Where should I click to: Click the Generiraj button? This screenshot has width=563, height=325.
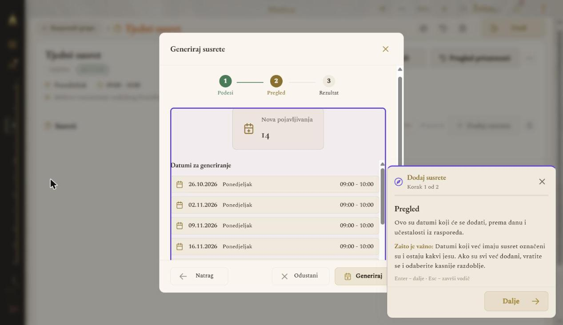click(x=361, y=276)
